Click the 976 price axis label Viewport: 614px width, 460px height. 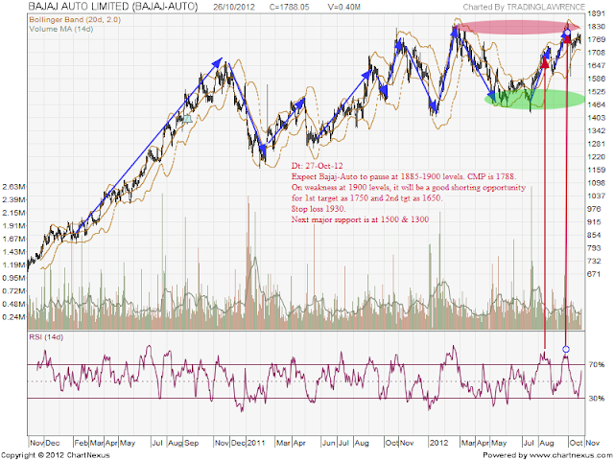(x=594, y=209)
